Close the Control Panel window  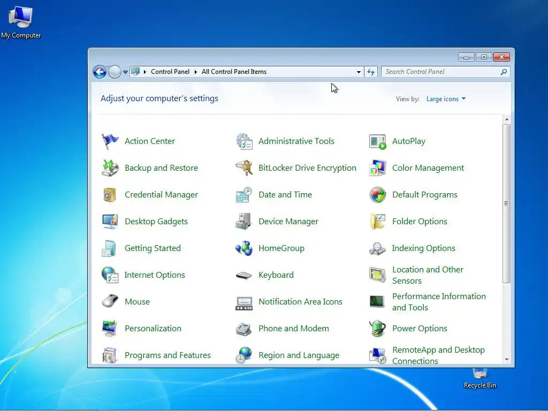coord(501,57)
